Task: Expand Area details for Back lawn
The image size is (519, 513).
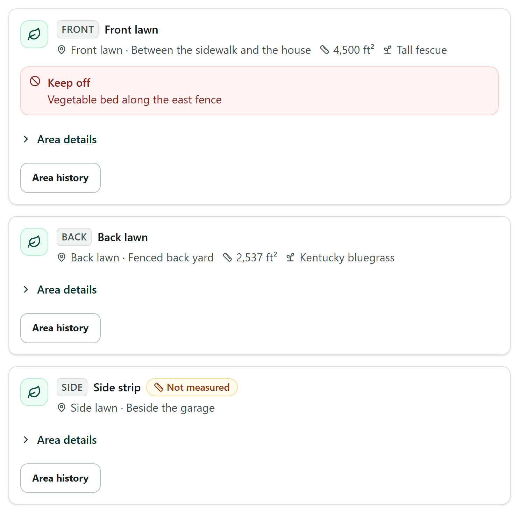Action: click(59, 290)
